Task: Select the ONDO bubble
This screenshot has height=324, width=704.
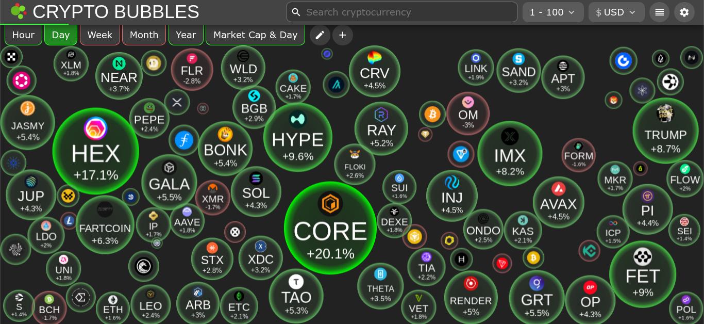Action: 483,229
